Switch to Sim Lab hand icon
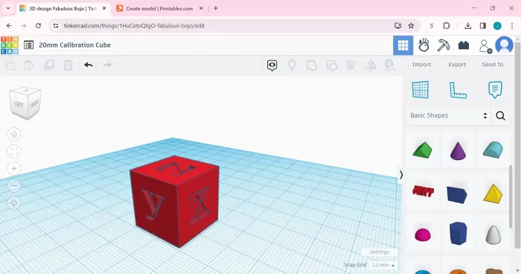 point(423,45)
